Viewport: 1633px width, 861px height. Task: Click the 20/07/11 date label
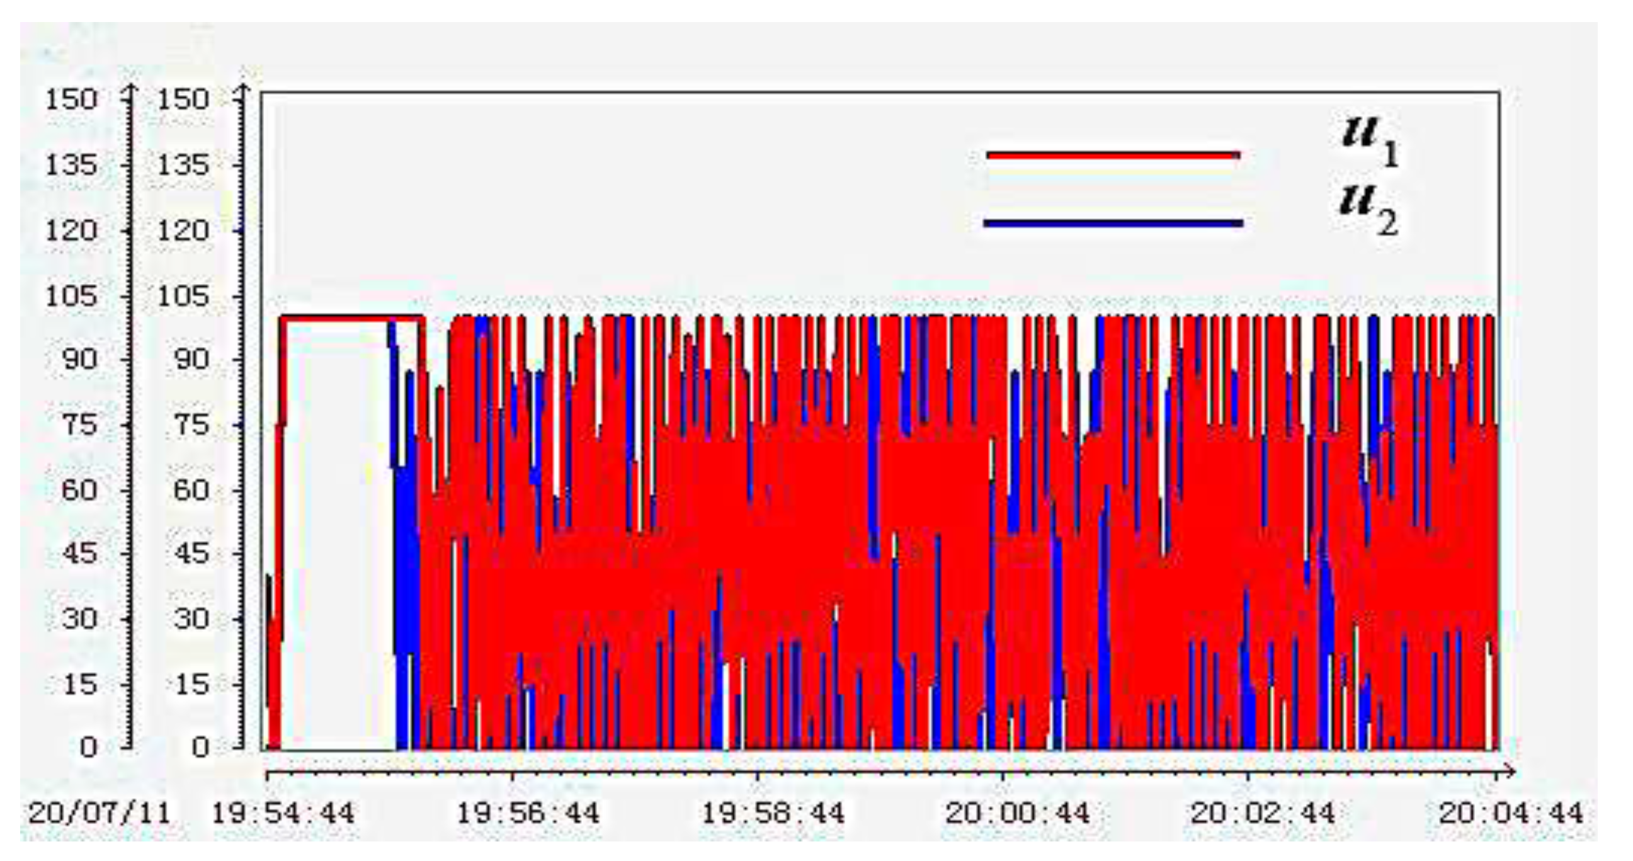tap(100, 812)
